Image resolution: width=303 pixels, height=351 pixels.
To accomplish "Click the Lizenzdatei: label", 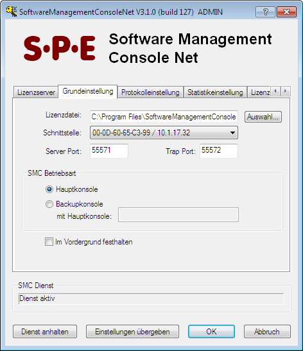I will (x=64, y=115).
